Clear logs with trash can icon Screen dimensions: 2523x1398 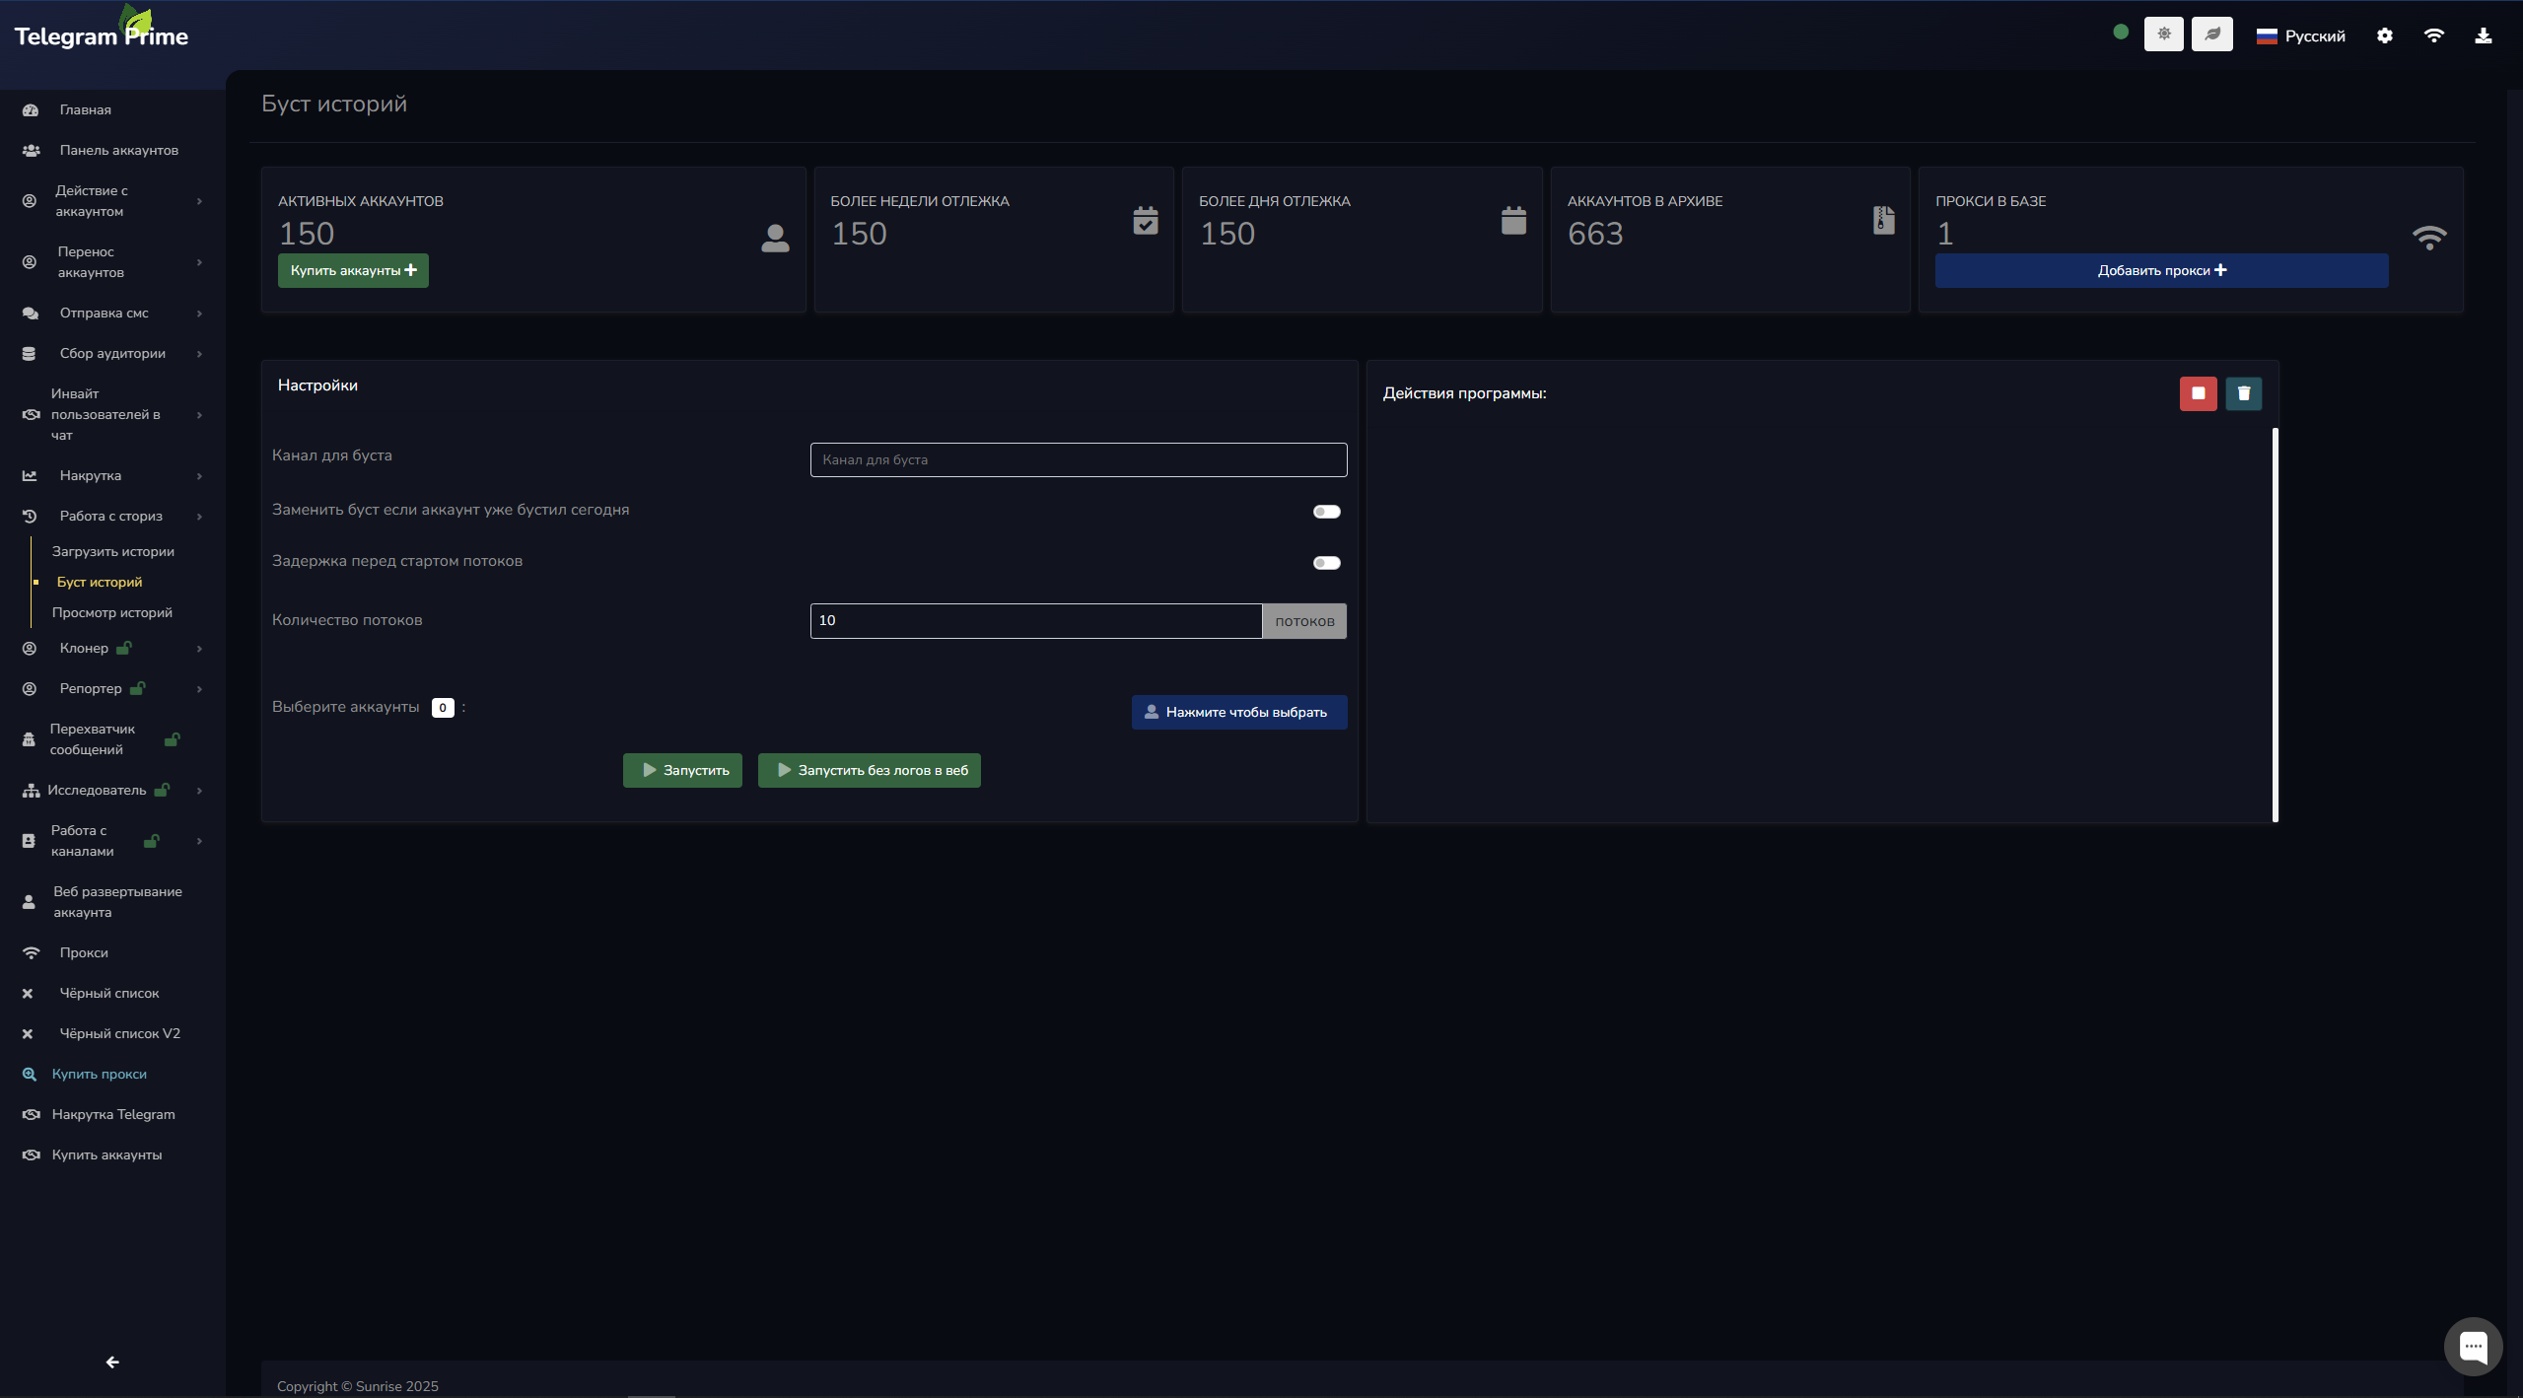coord(2244,393)
